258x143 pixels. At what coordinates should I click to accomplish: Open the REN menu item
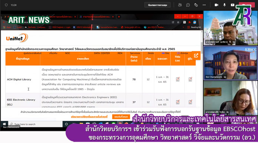(x=120, y=53)
